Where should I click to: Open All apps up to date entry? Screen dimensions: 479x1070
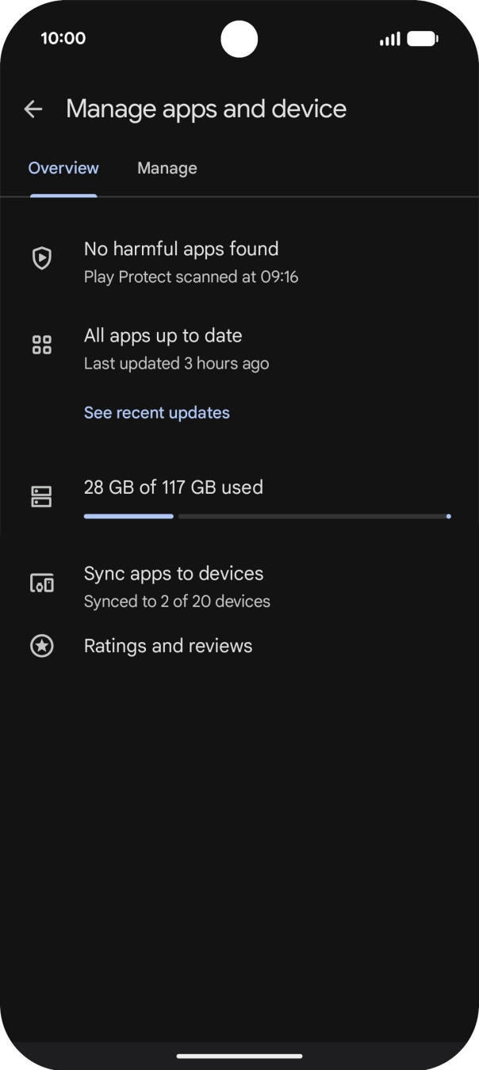(163, 335)
